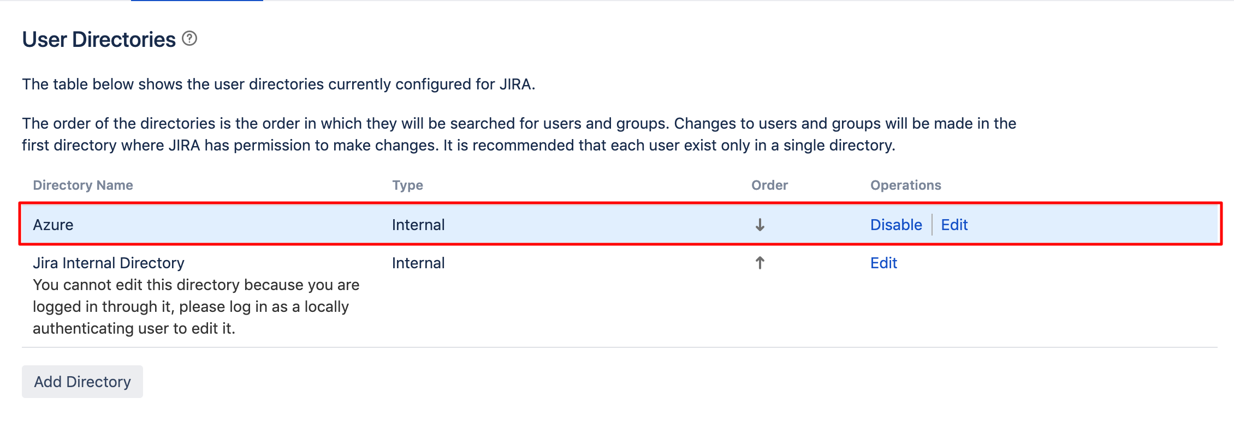Click the 'You cannot edit this directory' notice
This screenshot has width=1234, height=422.
[x=195, y=307]
